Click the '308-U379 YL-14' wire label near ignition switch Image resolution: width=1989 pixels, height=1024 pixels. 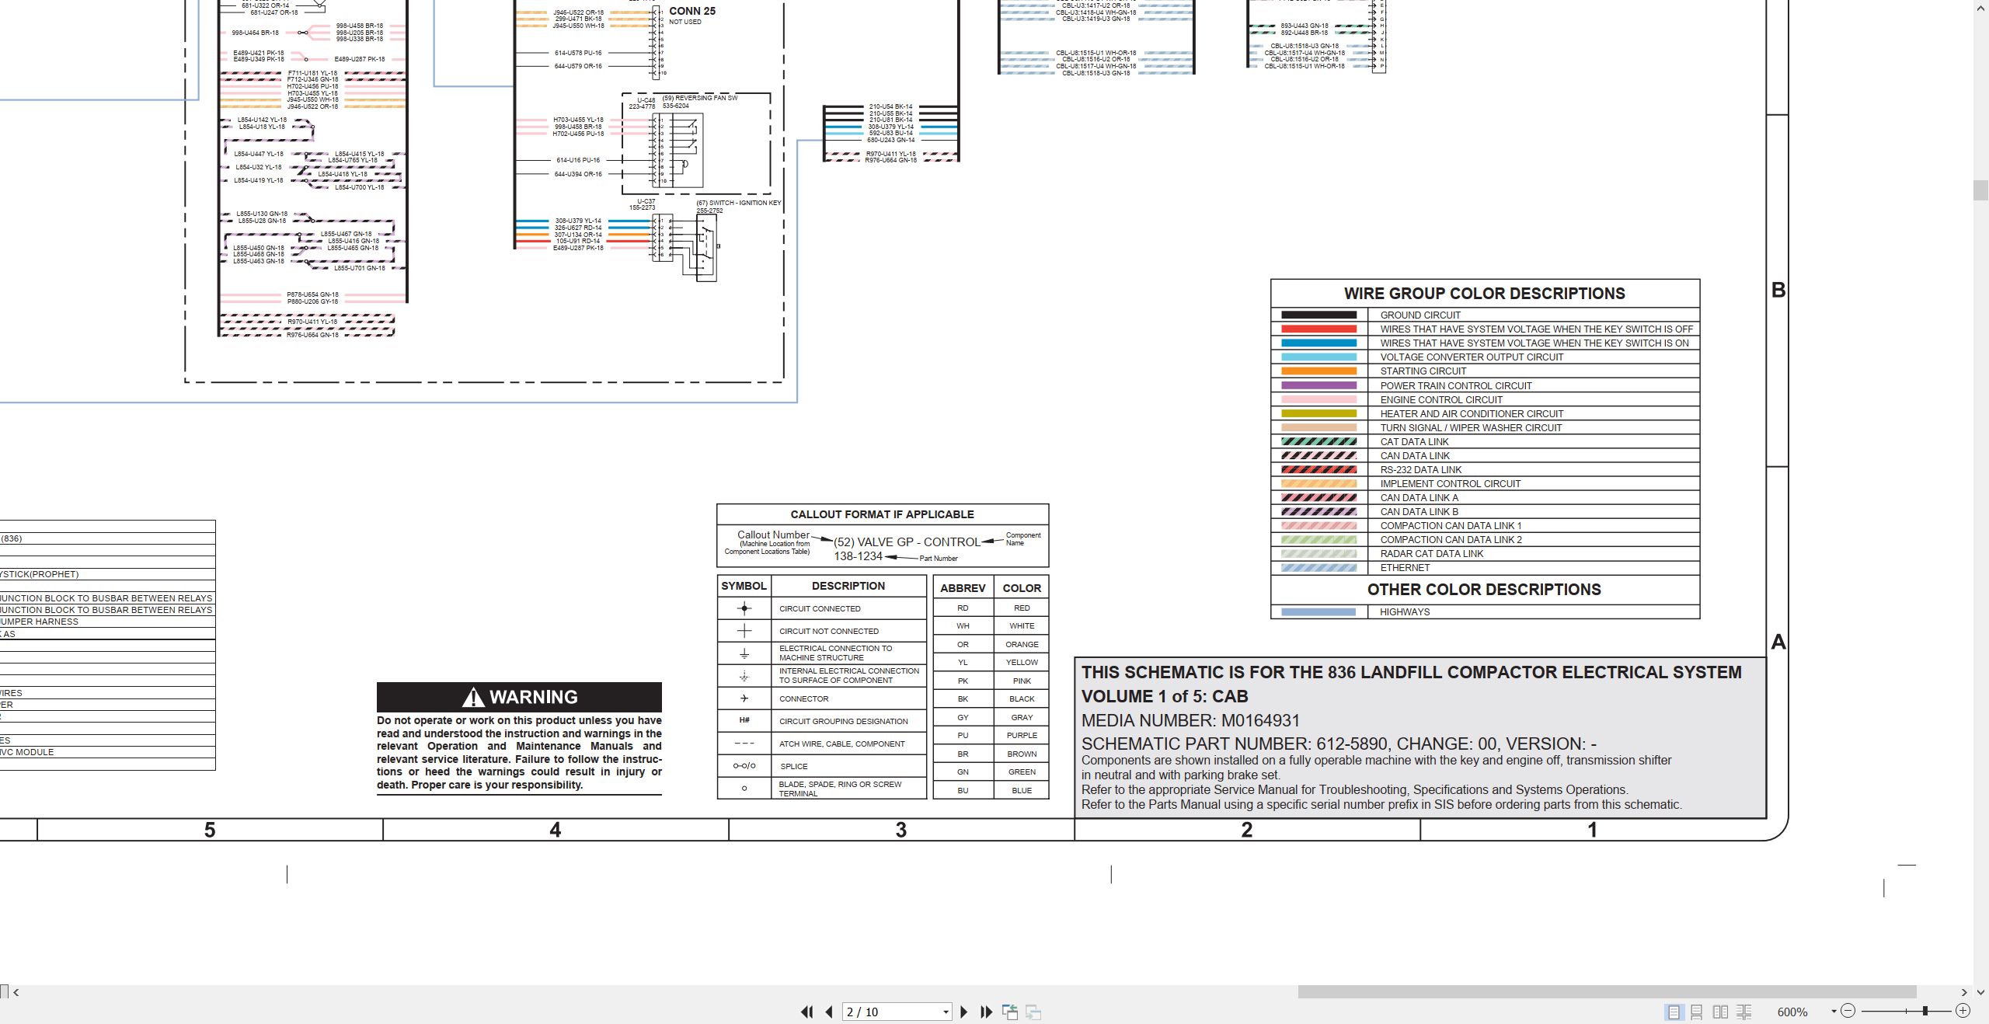tap(578, 221)
